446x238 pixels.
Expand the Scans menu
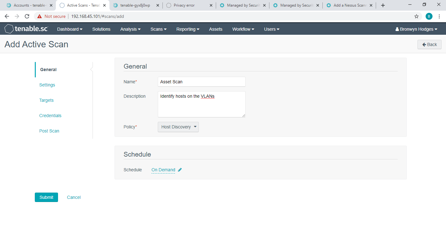click(158, 29)
